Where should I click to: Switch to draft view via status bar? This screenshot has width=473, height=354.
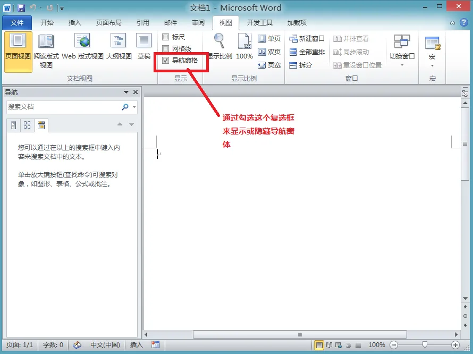358,344
